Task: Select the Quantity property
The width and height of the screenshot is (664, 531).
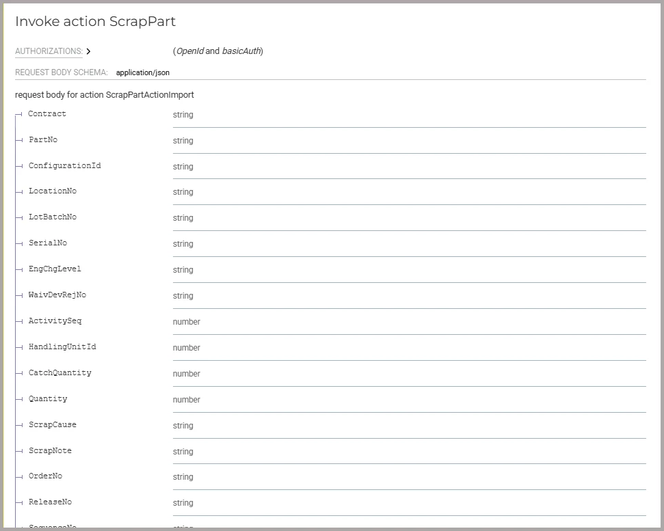Action: point(48,399)
